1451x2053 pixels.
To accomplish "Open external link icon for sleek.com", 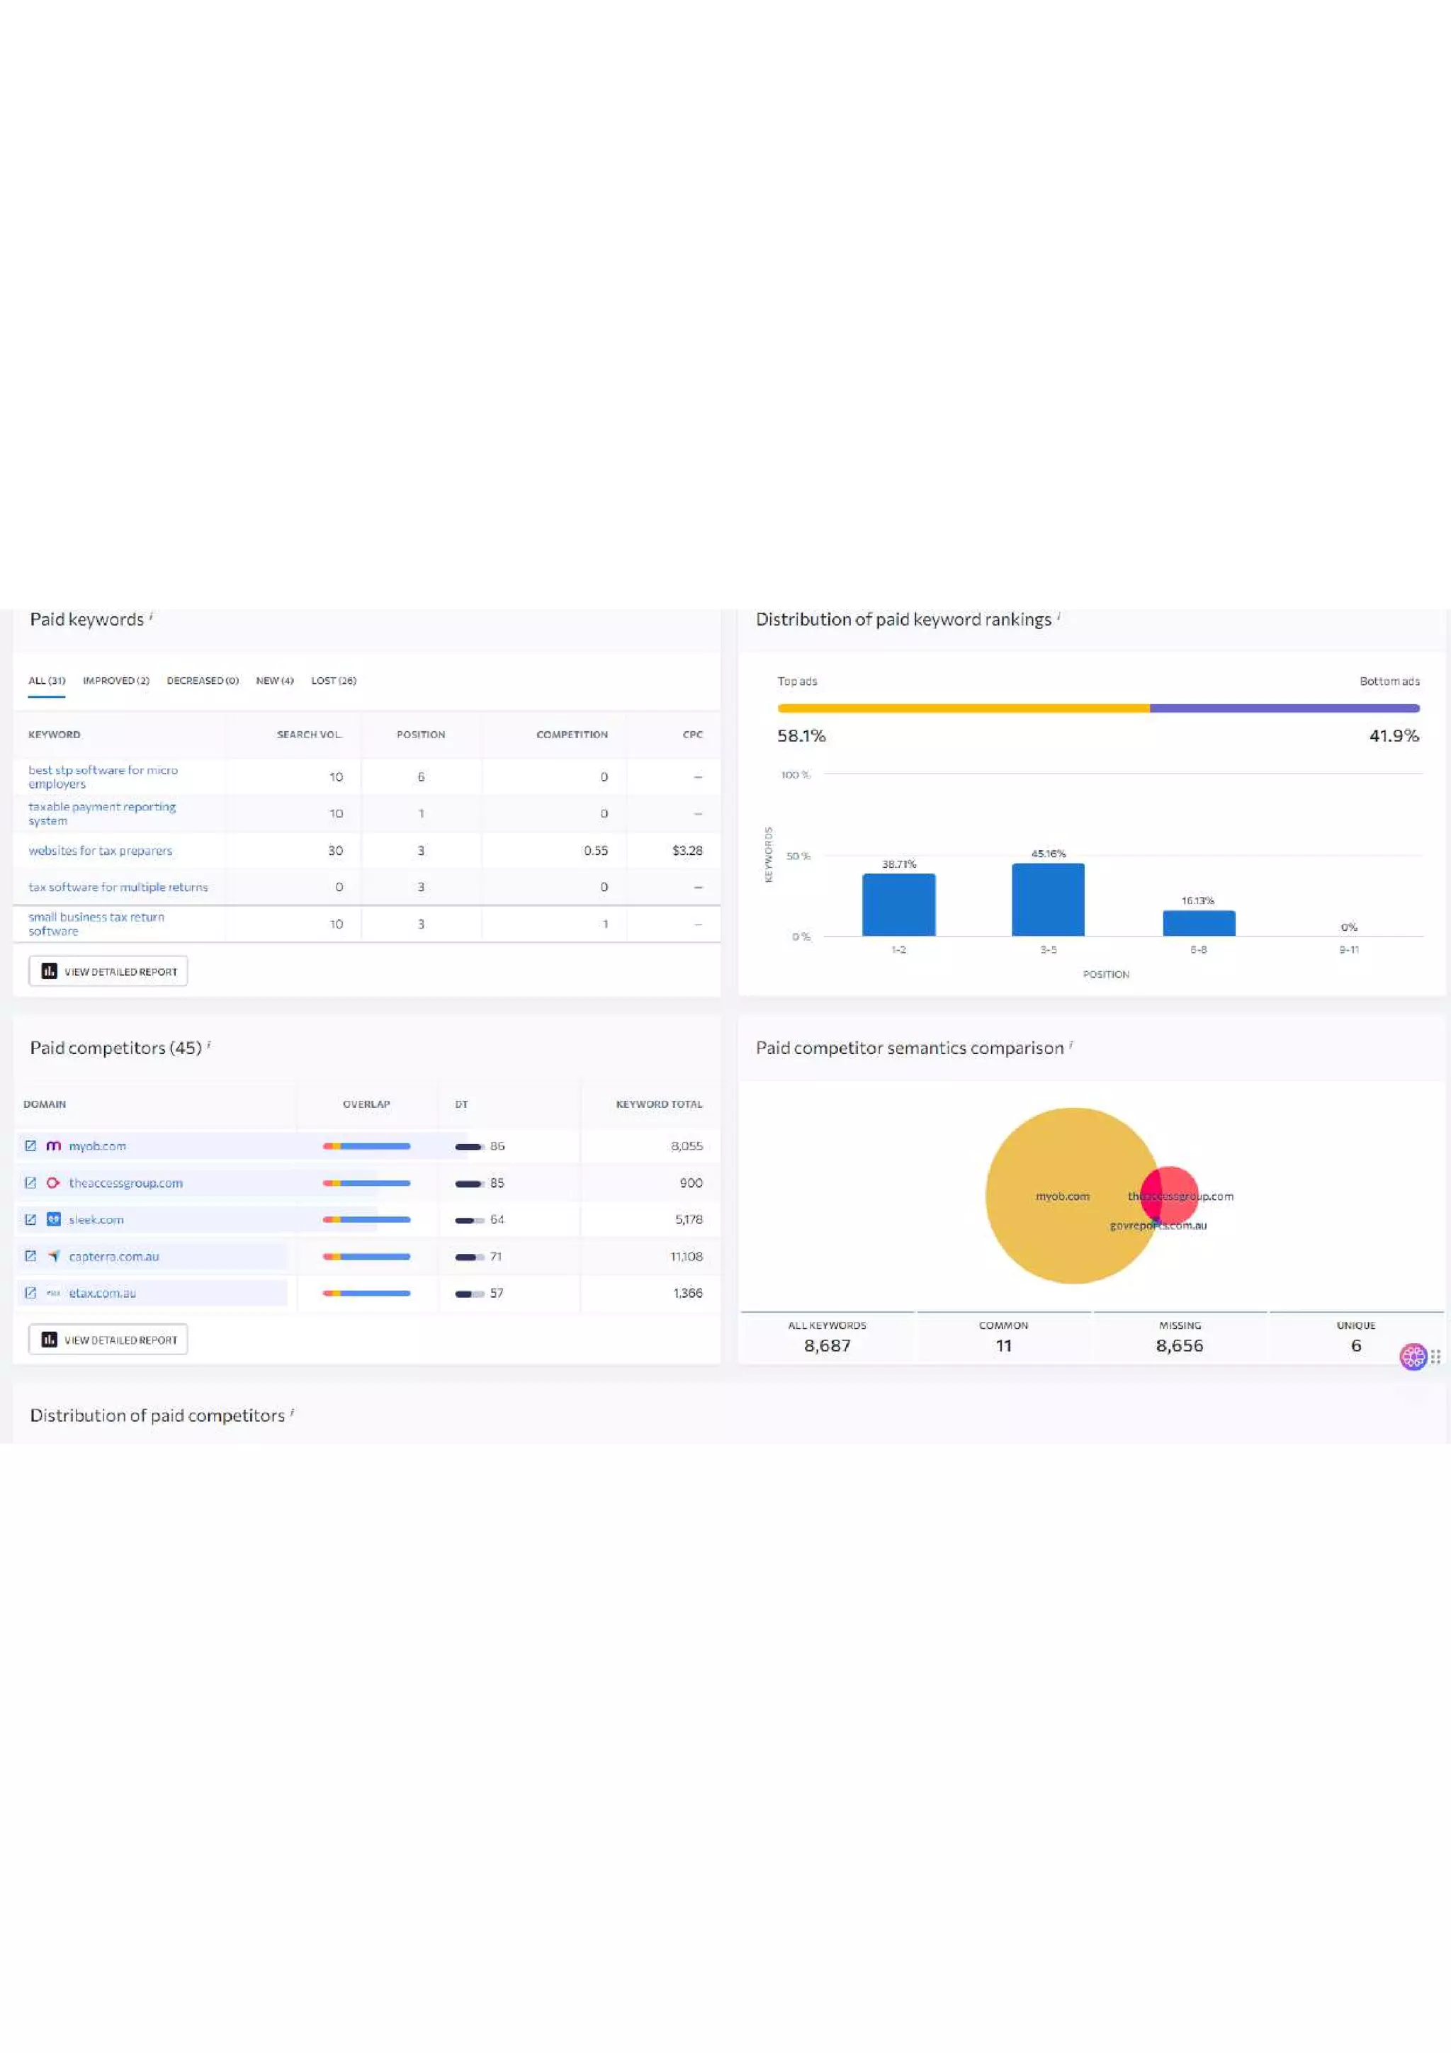I will (x=30, y=1218).
